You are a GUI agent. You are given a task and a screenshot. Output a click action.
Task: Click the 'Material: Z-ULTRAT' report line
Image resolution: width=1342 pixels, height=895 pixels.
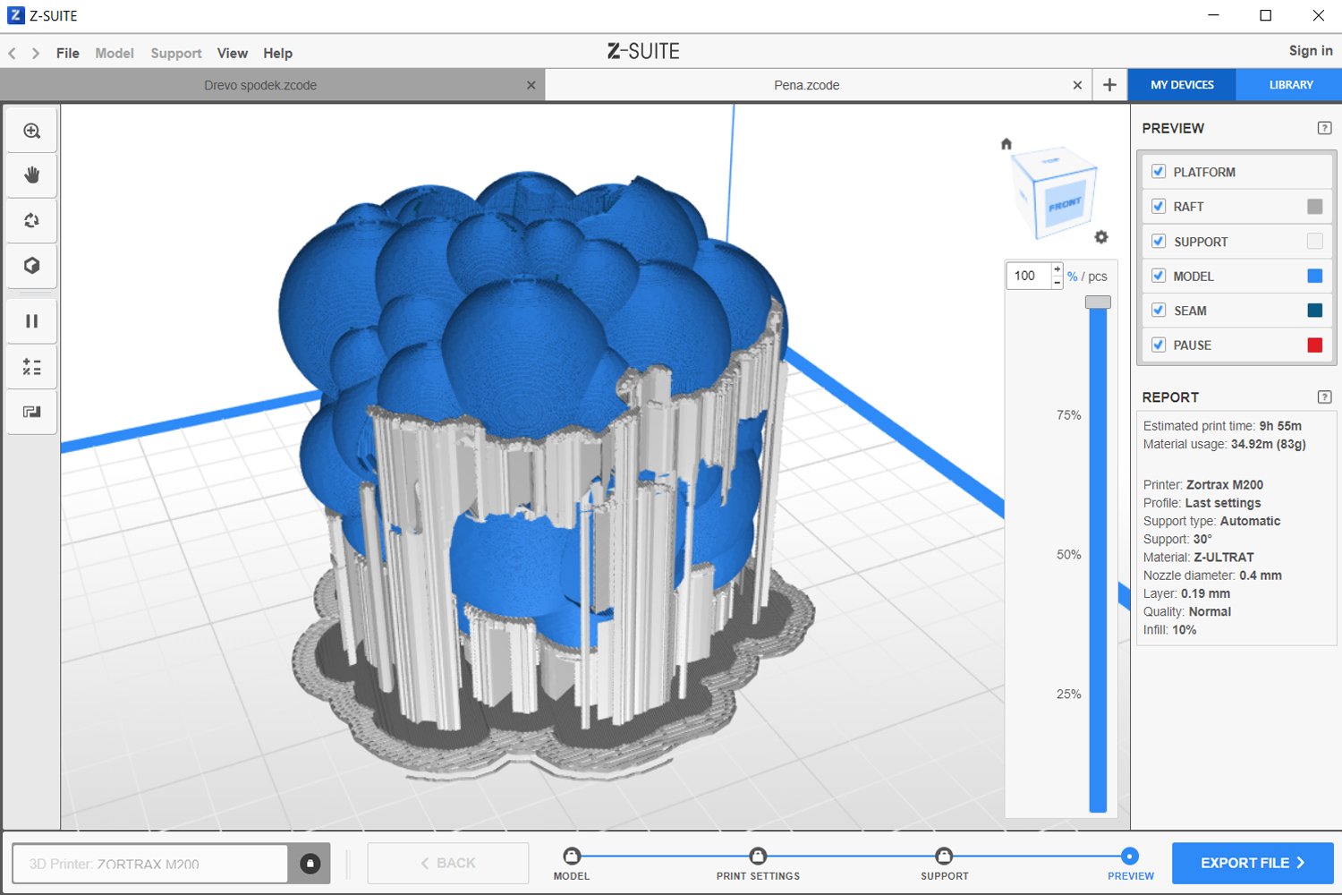pyautogui.click(x=1198, y=557)
